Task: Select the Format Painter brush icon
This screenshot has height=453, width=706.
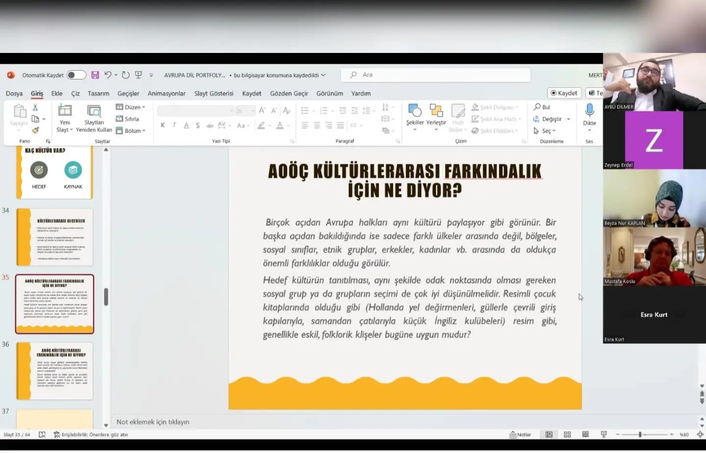Action: (x=35, y=130)
